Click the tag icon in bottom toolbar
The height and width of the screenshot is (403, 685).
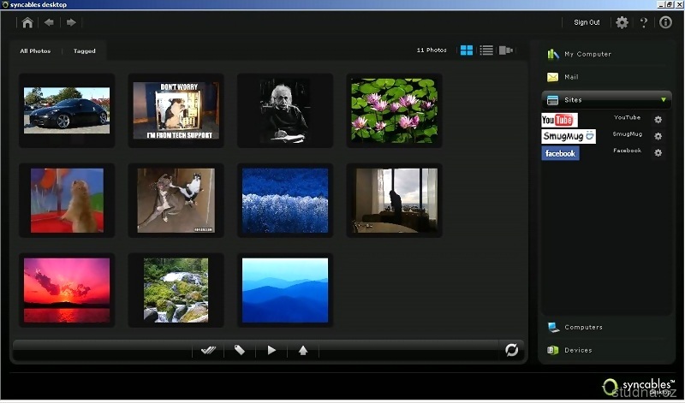click(240, 350)
